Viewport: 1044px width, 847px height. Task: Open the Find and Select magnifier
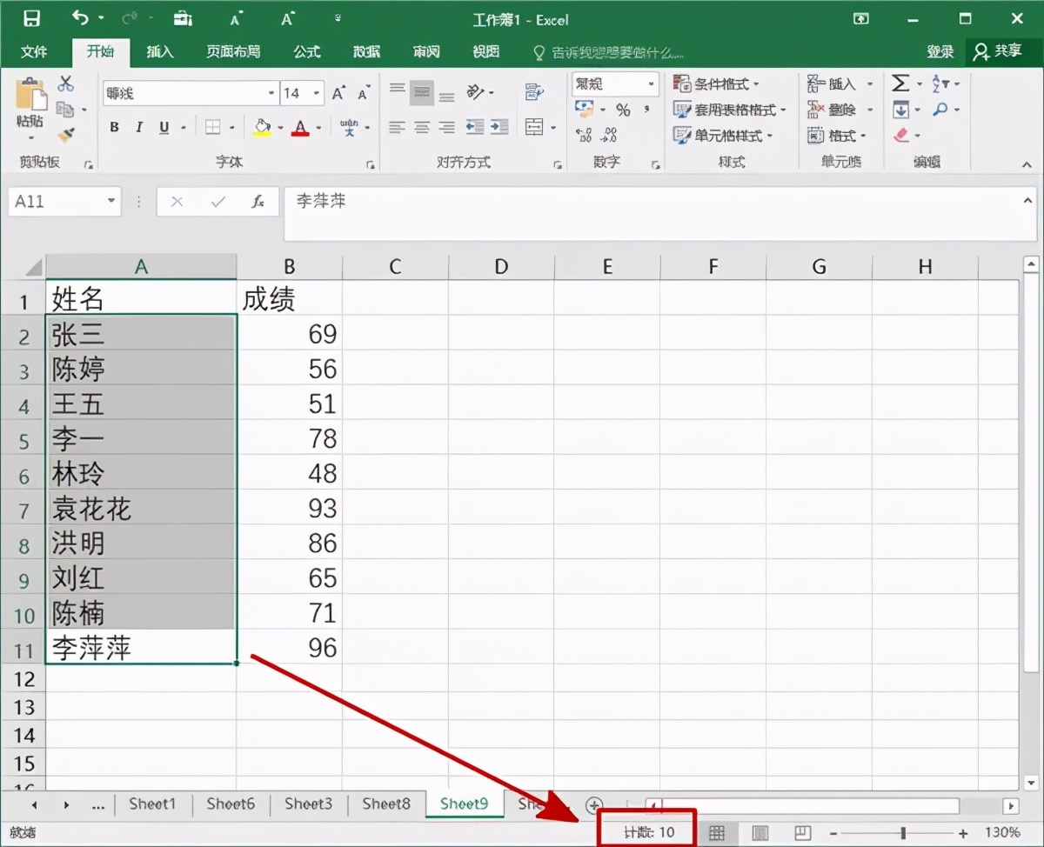(940, 110)
